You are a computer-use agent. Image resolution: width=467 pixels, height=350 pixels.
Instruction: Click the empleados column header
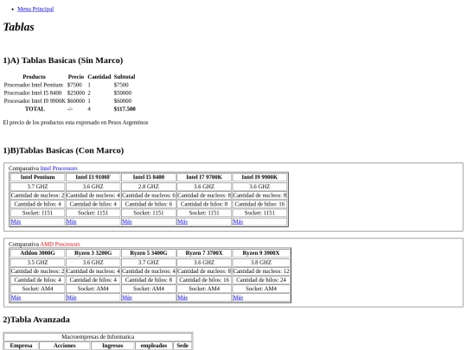pyautogui.click(x=154, y=346)
